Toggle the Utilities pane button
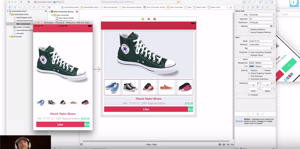 tap(271, 2)
